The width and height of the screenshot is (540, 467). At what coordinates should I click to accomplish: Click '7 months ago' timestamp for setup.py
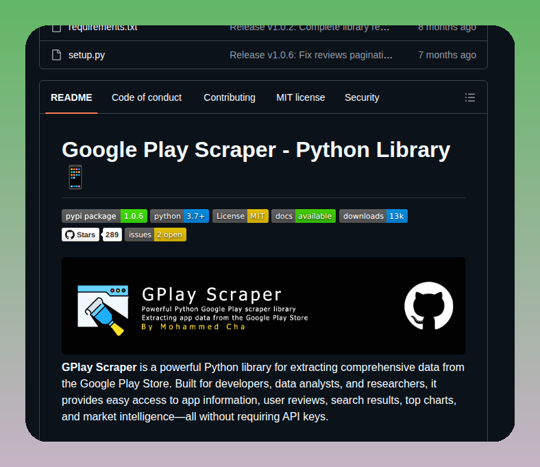click(447, 55)
